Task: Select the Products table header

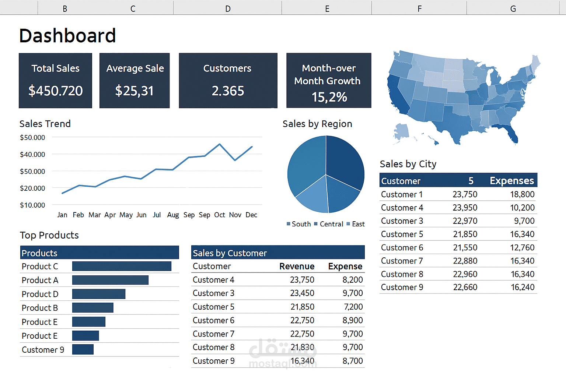Action: click(x=99, y=253)
